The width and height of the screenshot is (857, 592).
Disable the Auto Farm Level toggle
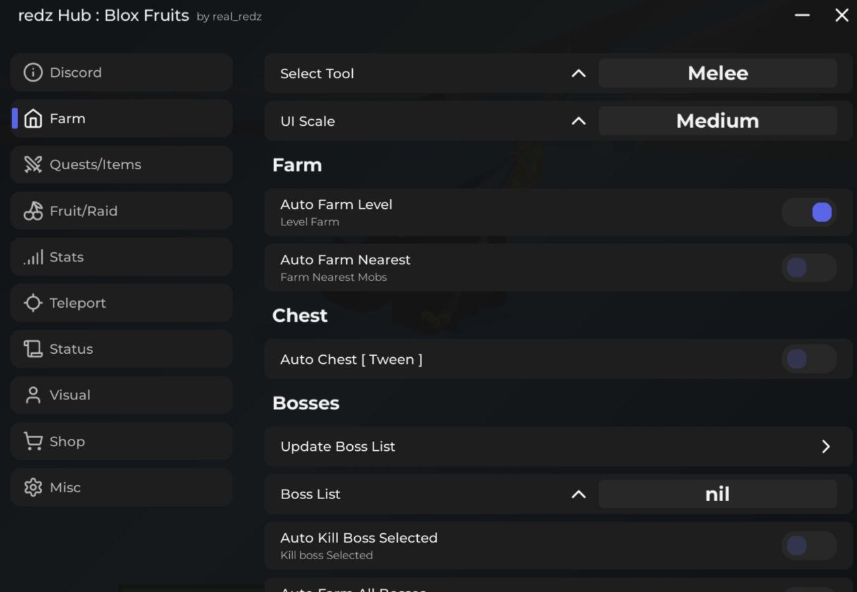809,212
